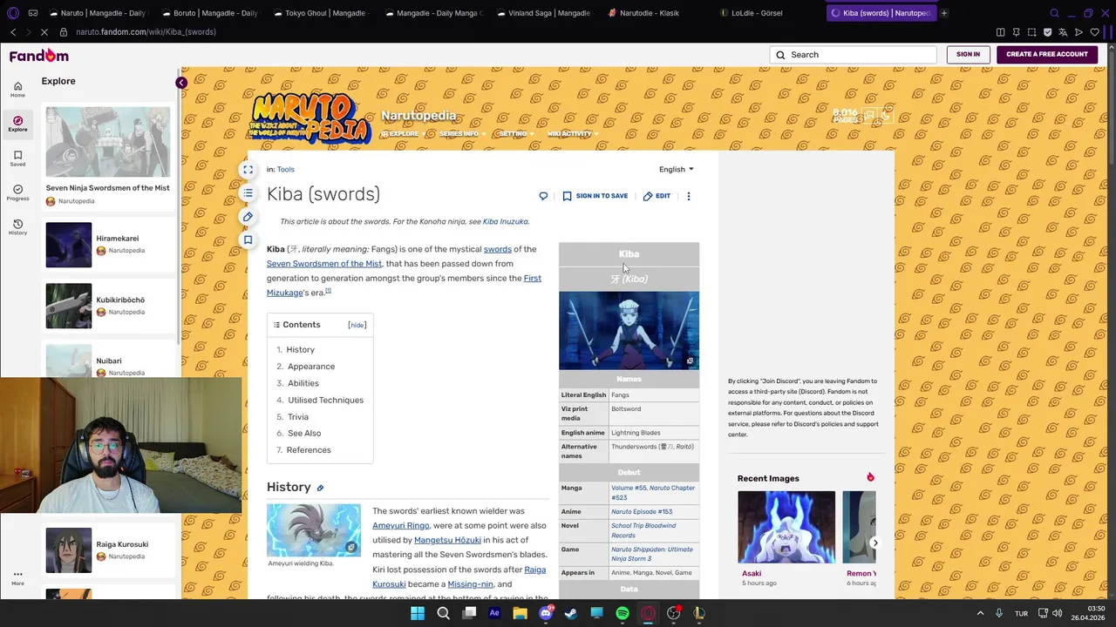Viewport: 1116px width, 627px height.
Task: Click the browser back arrow
Action: point(13,32)
